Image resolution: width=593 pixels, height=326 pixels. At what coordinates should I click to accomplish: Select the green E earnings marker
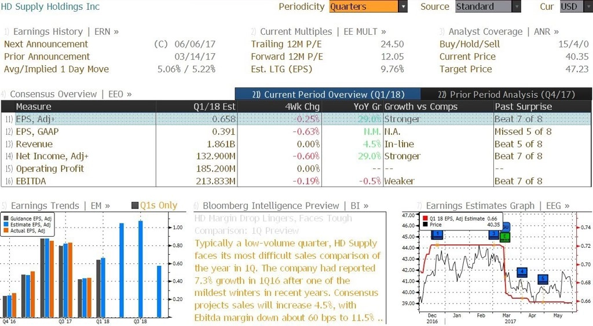(504, 237)
